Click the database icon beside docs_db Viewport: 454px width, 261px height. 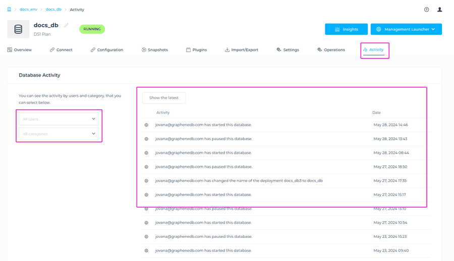[18, 29]
